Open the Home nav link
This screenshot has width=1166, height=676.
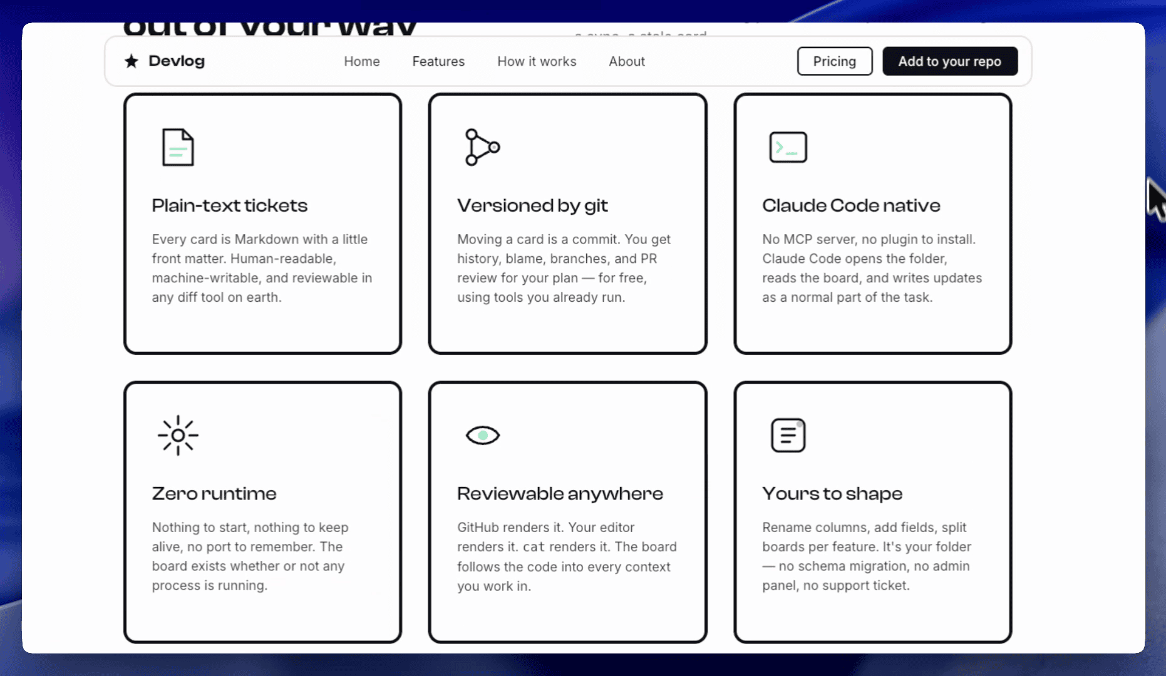tap(362, 61)
